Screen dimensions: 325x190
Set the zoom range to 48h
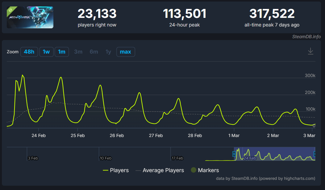(x=29, y=52)
